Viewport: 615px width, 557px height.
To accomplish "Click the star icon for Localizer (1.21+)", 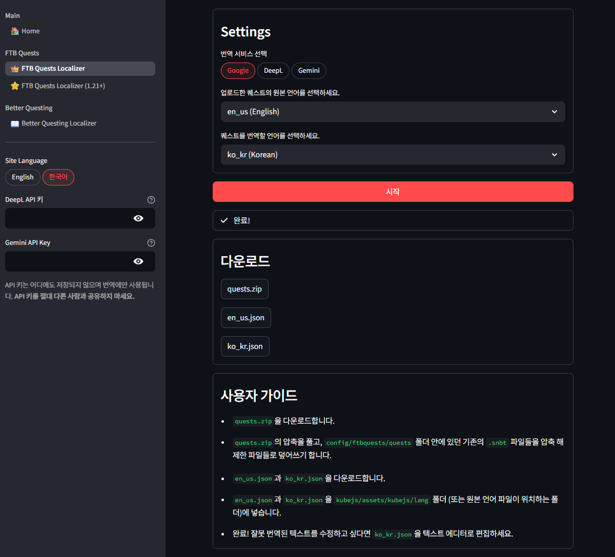I will [x=15, y=86].
